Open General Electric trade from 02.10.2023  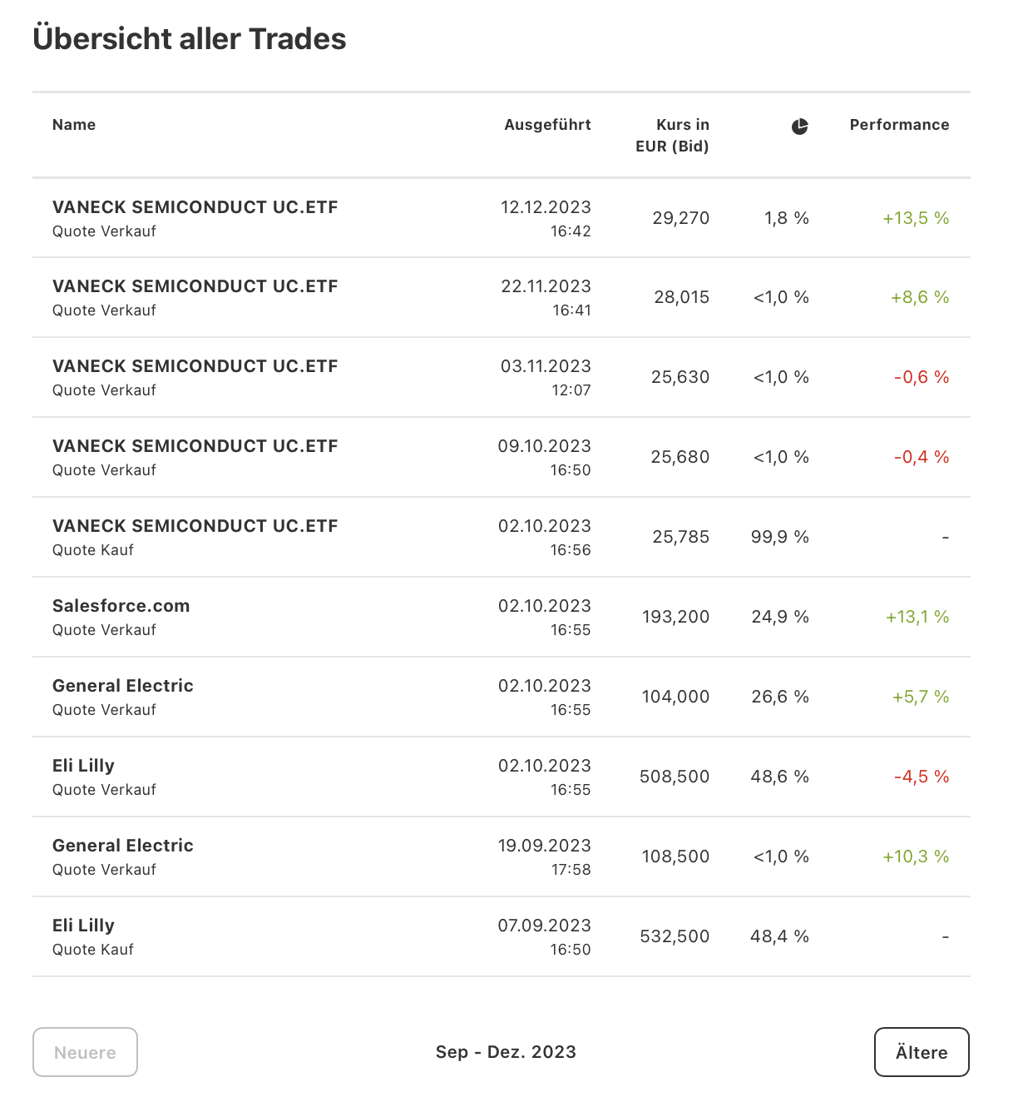tap(123, 686)
